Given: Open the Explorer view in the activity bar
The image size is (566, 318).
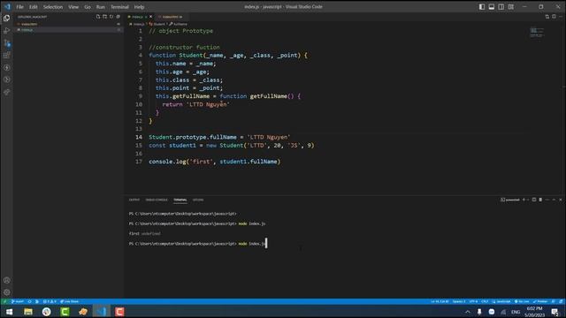Looking at the screenshot, I should [x=6, y=18].
